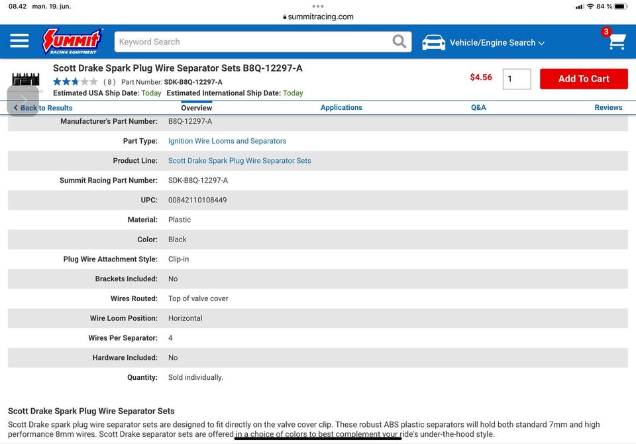Open Ignition Wire Looms and Separators link

(x=227, y=141)
